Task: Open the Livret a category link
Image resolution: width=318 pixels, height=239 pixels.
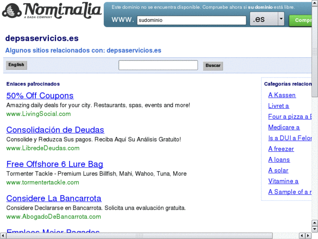Action: point(279,106)
